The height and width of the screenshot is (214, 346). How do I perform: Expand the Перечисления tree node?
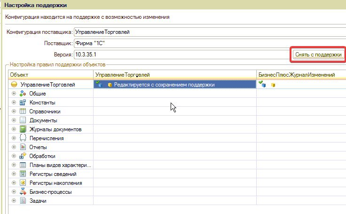pos(14,138)
